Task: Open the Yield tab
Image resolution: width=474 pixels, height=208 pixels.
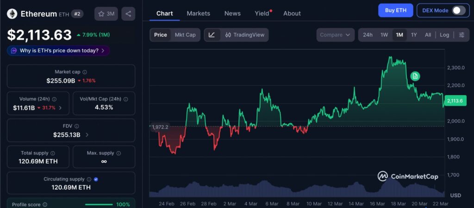Action: tap(262, 13)
